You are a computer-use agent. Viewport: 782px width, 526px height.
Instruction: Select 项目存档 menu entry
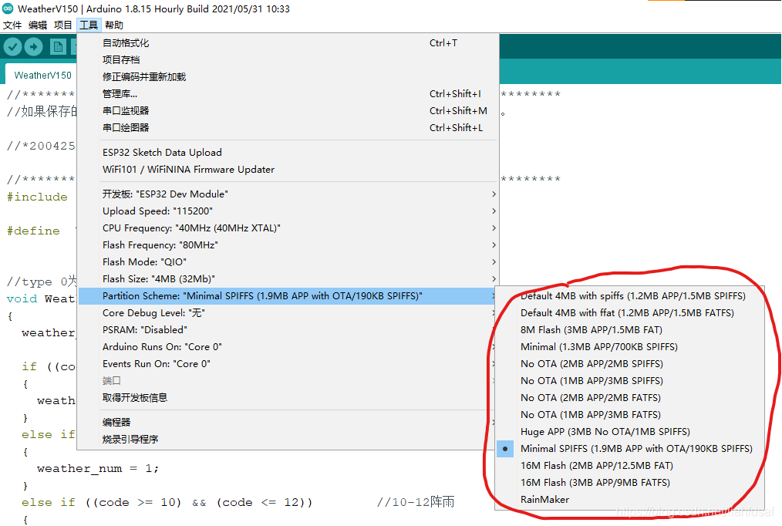[288, 60]
